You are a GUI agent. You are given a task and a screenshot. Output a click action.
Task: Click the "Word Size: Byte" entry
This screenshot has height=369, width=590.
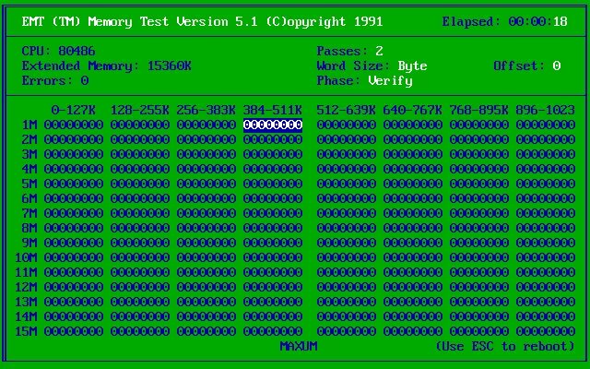372,65
